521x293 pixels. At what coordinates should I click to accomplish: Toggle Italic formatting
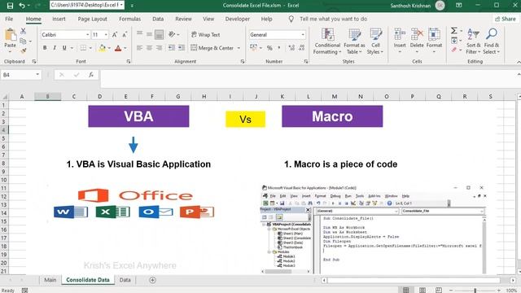tap(55, 48)
